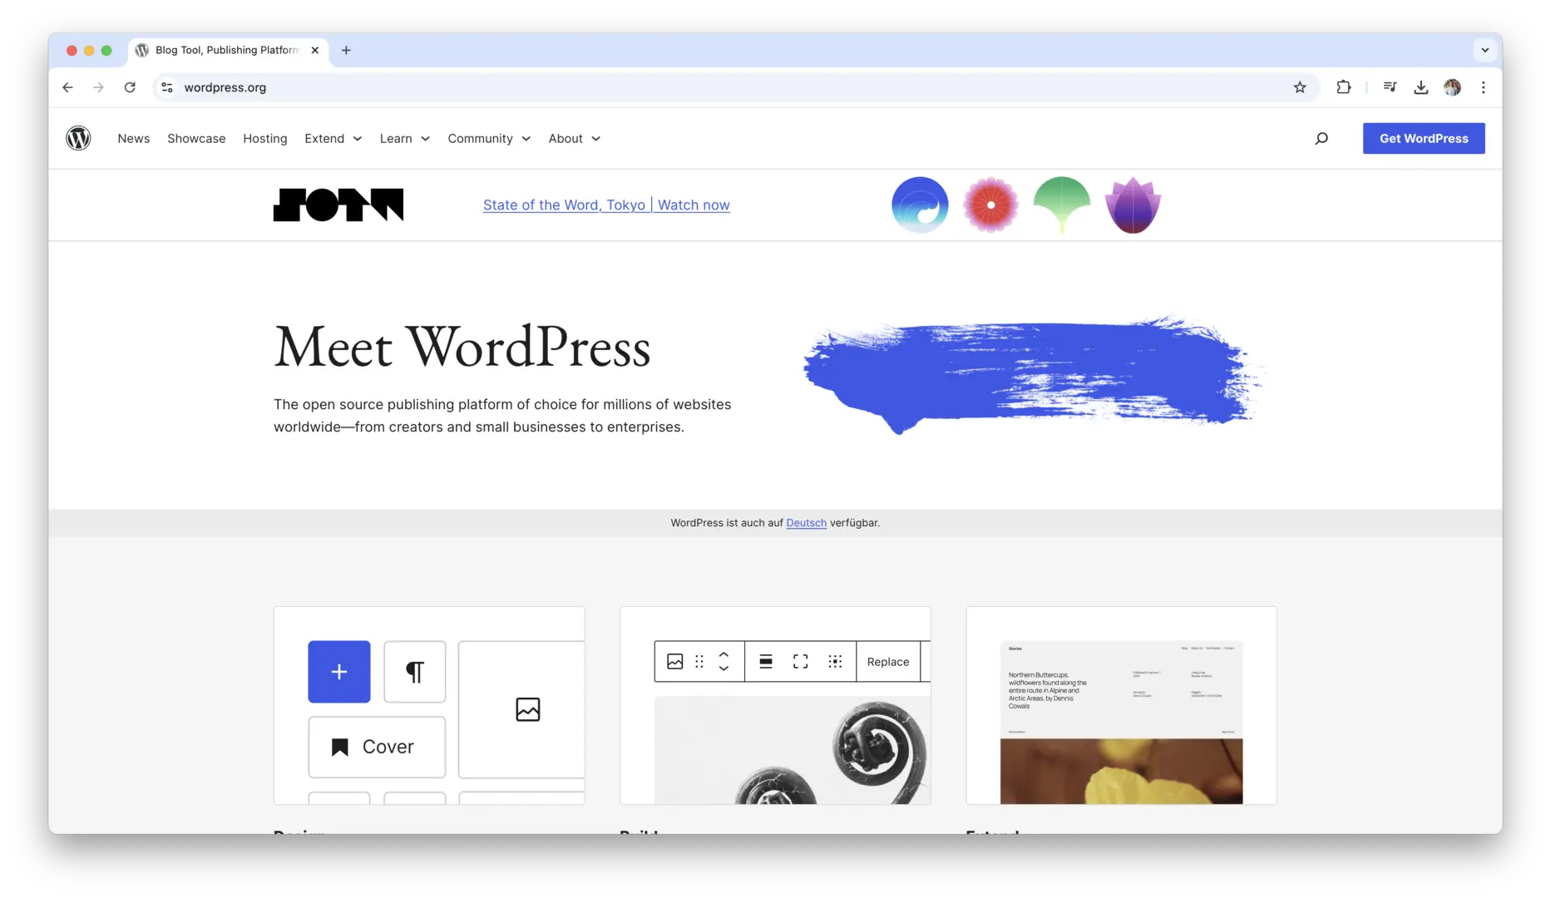Image resolution: width=1551 pixels, height=898 pixels.
Task: View site information icon in address bar
Action: 167,87
